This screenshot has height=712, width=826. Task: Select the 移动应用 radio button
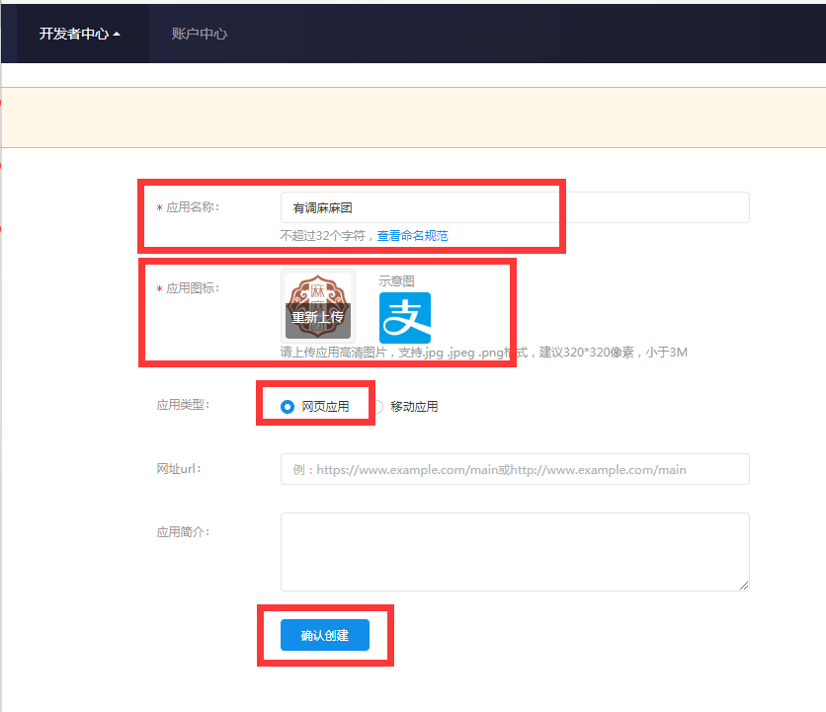377,407
